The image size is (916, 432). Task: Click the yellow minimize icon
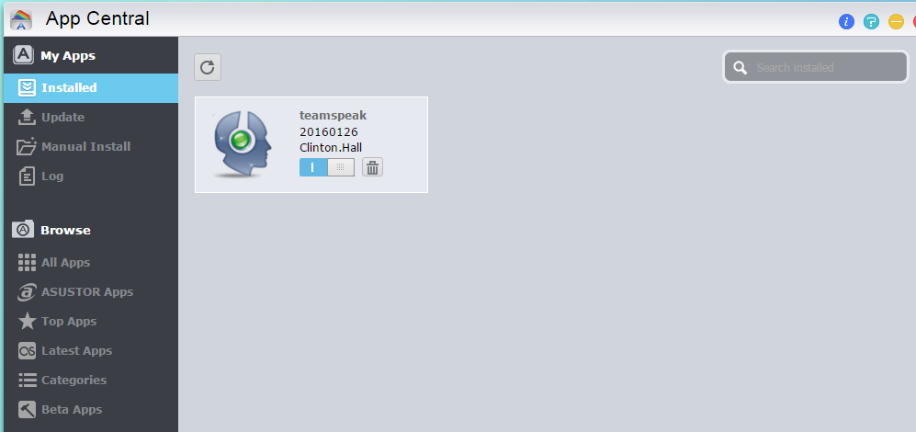[x=896, y=22]
